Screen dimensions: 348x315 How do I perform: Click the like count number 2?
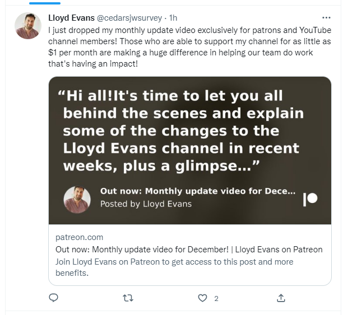216,299
